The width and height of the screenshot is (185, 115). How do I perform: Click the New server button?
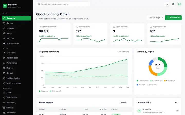173,18
